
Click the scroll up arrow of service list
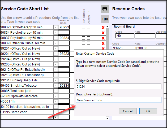pyautogui.click(x=107, y=27)
